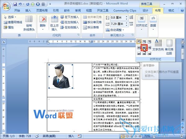Click the 页面: 1/3 status indicator
This screenshot has width=186, height=139.
click(9, 136)
